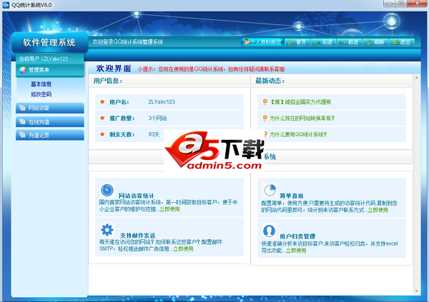
Task: Collapse the 管理菜单 sidebar section
Action: 50,70
